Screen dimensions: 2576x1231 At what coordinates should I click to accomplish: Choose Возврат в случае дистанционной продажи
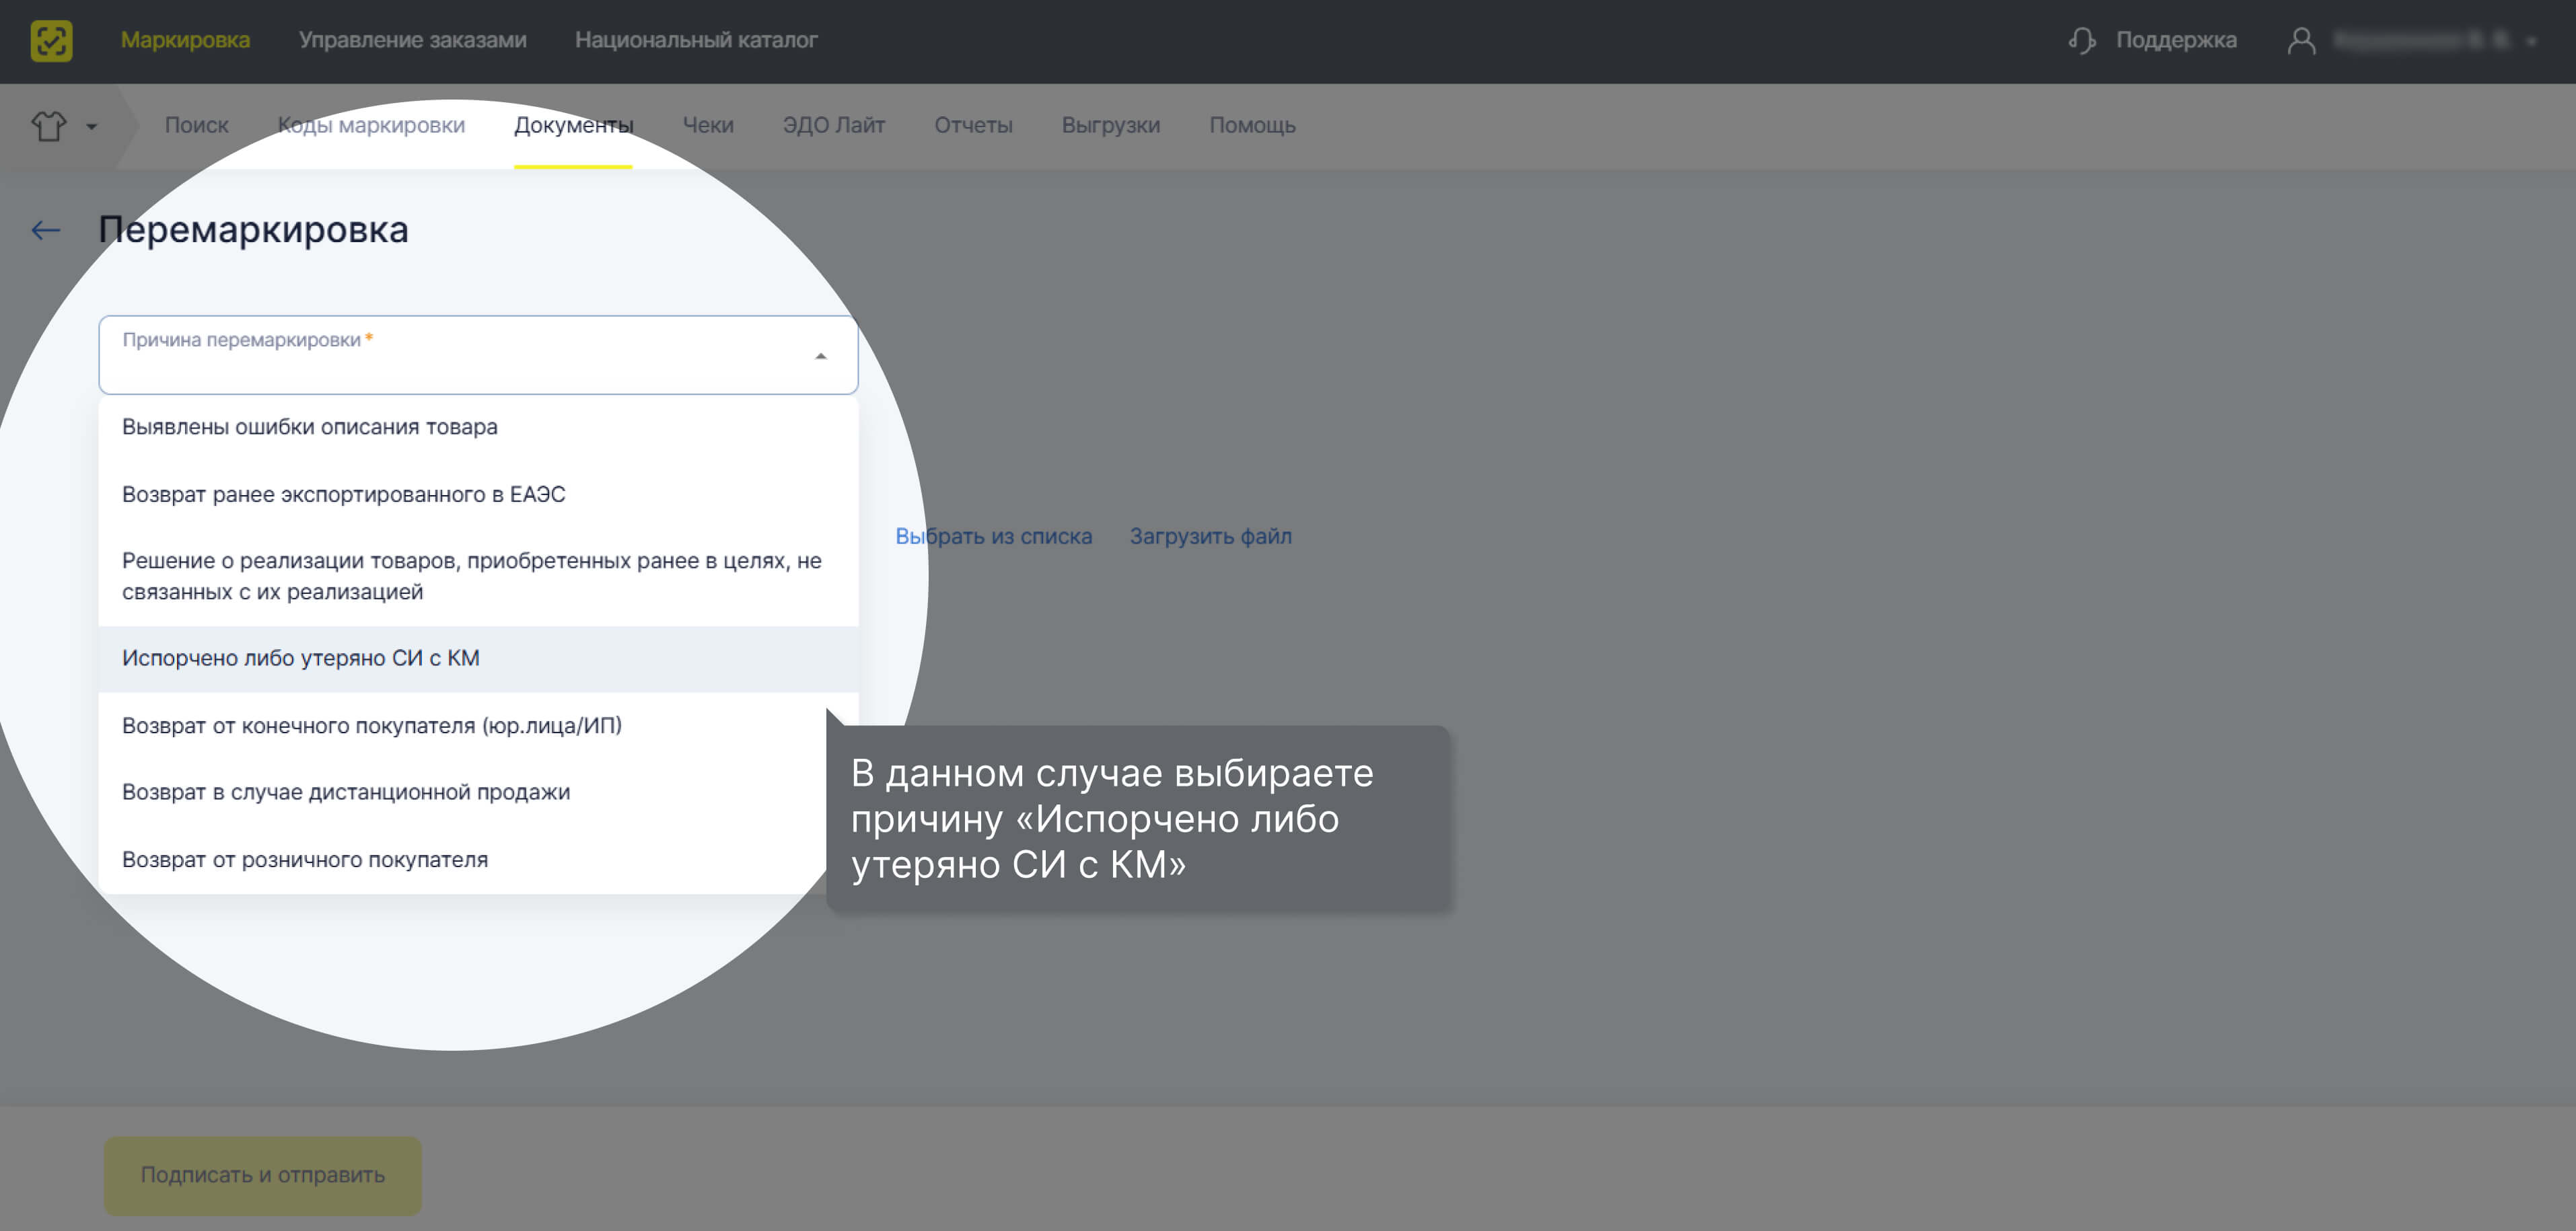click(346, 792)
